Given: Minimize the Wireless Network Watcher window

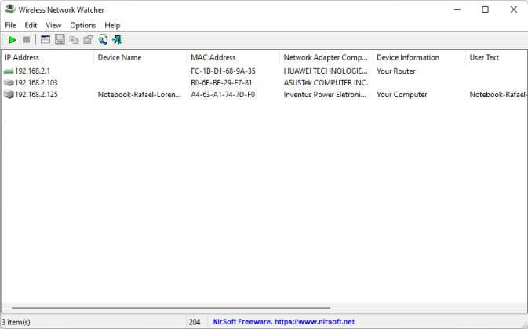Looking at the screenshot, I should tap(457, 9).
